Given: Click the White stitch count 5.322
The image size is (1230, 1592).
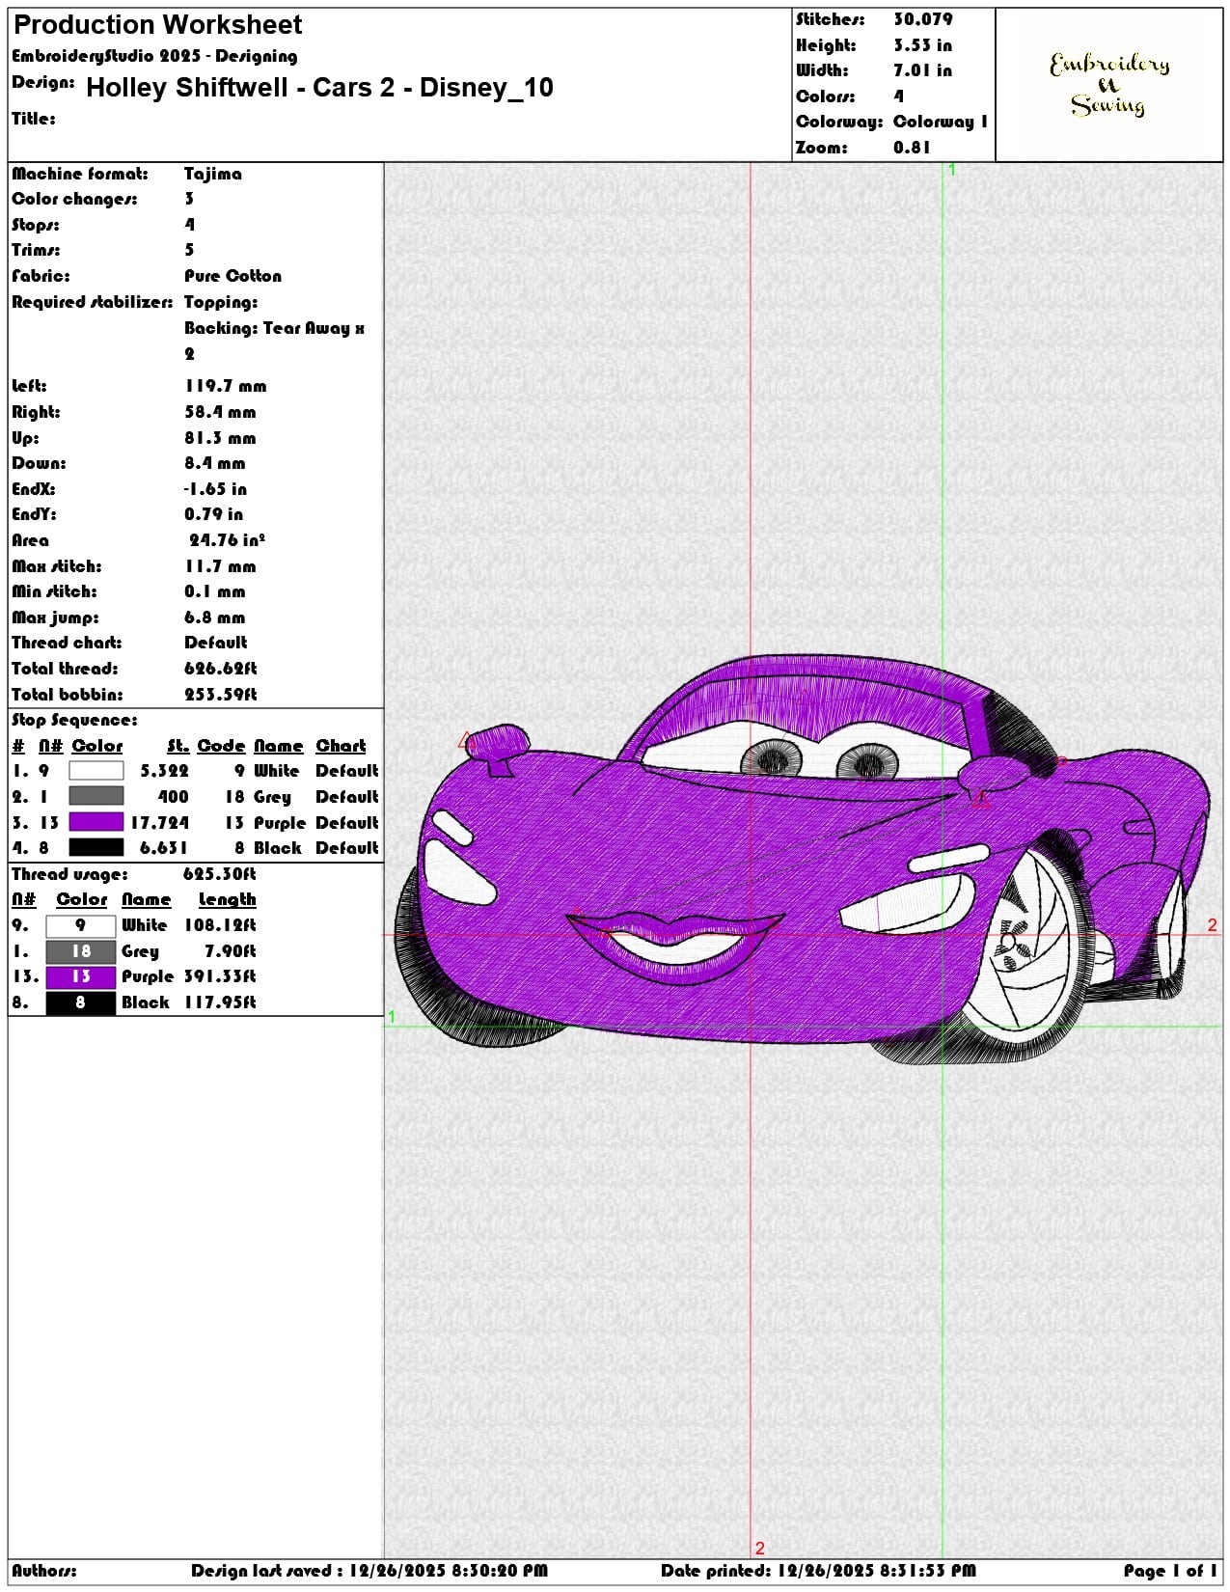Looking at the screenshot, I should pyautogui.click(x=164, y=771).
